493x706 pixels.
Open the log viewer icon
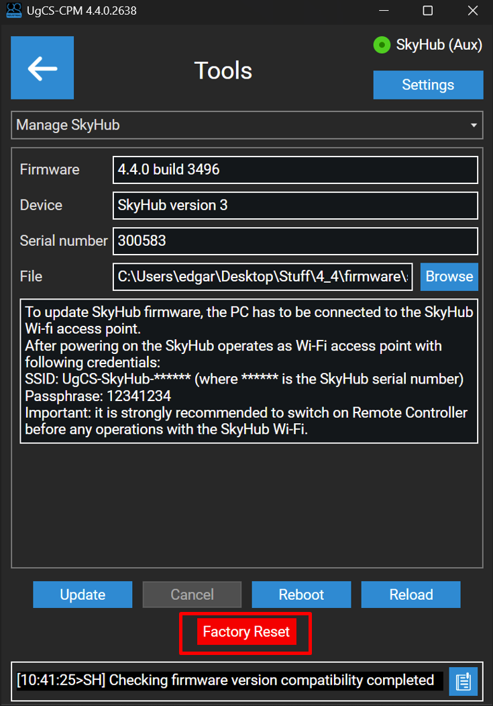coord(463,681)
